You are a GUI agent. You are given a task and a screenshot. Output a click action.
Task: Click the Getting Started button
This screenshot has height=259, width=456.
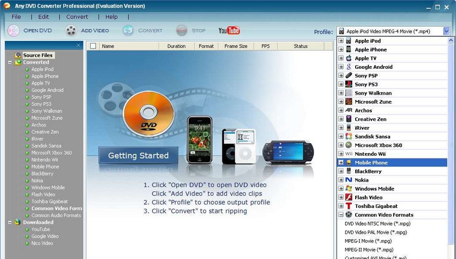click(138, 155)
